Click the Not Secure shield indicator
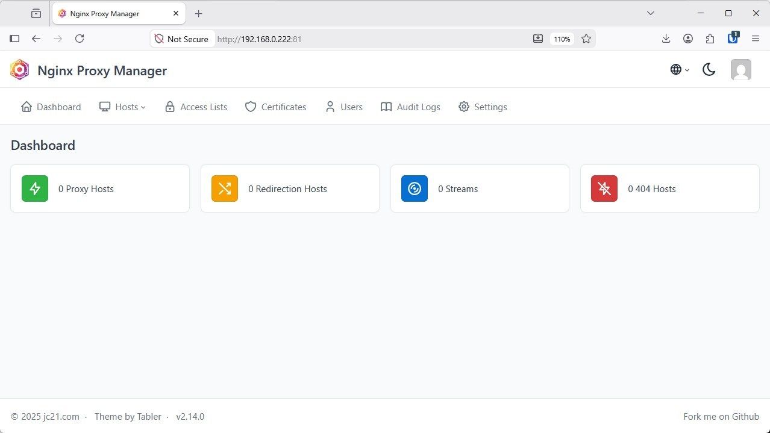This screenshot has height=433, width=770. (182, 39)
